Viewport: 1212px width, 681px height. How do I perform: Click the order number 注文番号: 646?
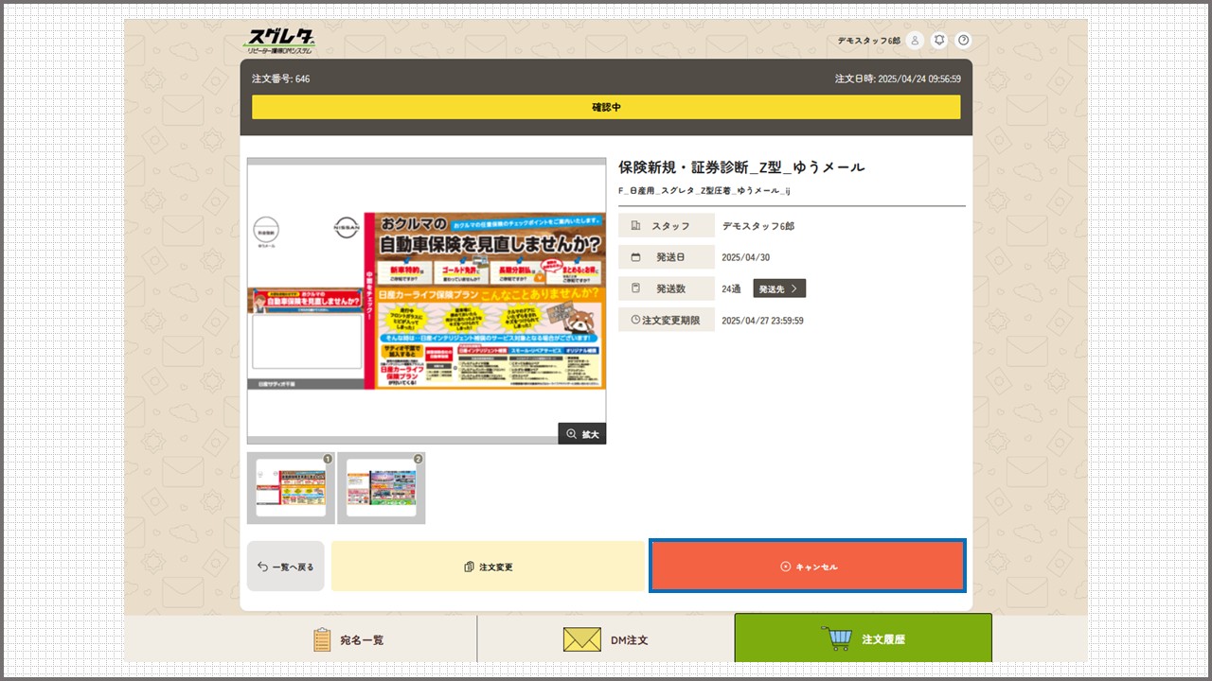click(281, 79)
